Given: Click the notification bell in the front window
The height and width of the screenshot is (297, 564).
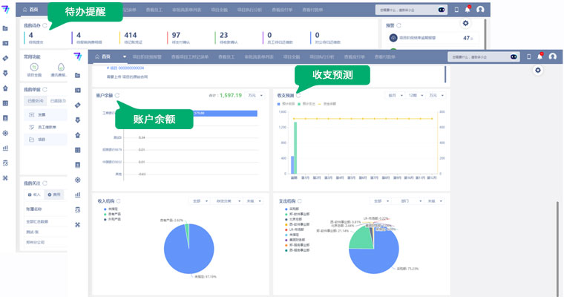Looking at the screenshot, I should tap(540, 56).
